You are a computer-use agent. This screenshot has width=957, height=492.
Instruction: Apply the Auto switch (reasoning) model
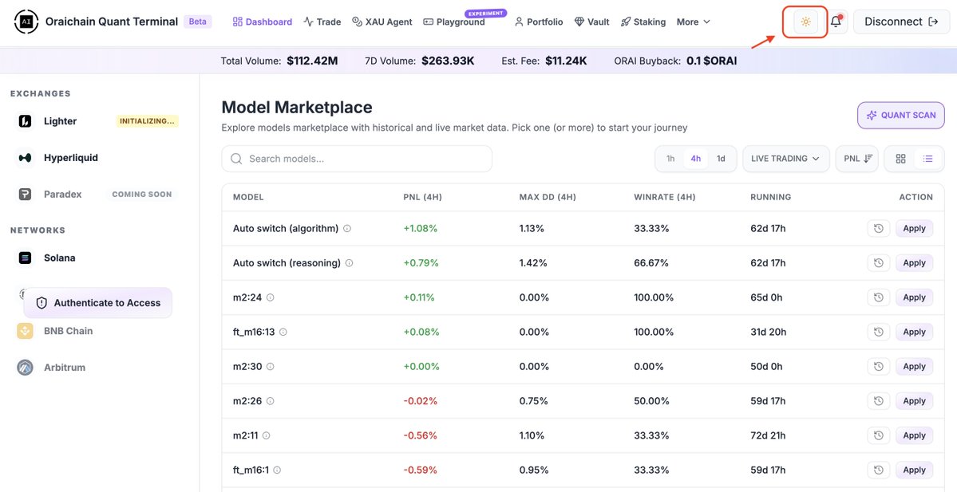(x=914, y=263)
